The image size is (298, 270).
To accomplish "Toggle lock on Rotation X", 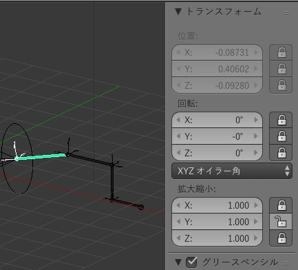I will tap(281, 120).
